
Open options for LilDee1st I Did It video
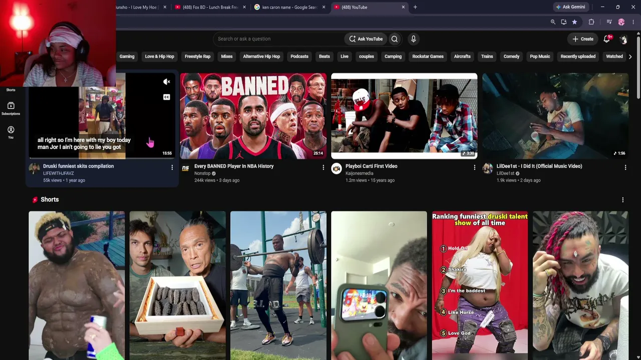tap(625, 167)
